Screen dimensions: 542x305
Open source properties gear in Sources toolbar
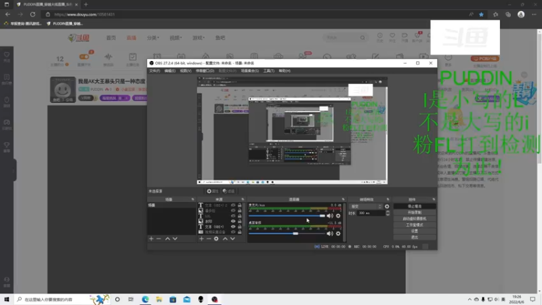216,239
